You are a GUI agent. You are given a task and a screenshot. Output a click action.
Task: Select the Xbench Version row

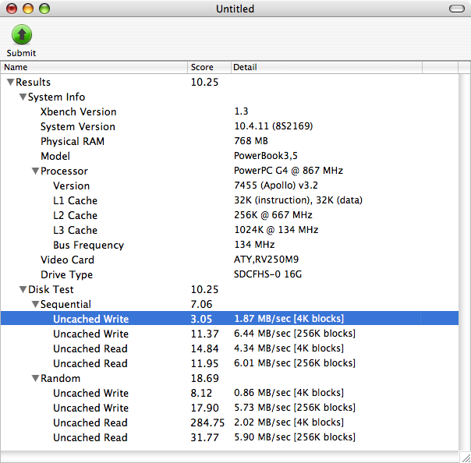point(229,111)
